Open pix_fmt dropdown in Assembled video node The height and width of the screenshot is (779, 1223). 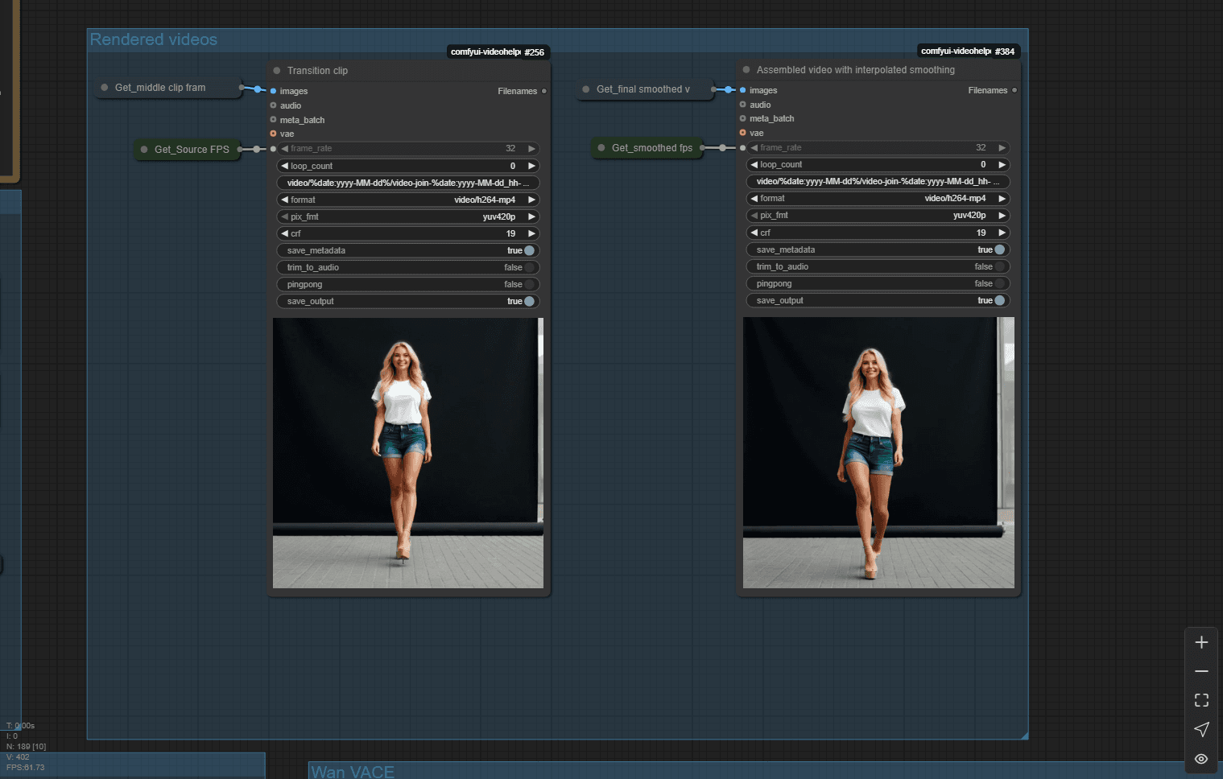click(x=878, y=216)
